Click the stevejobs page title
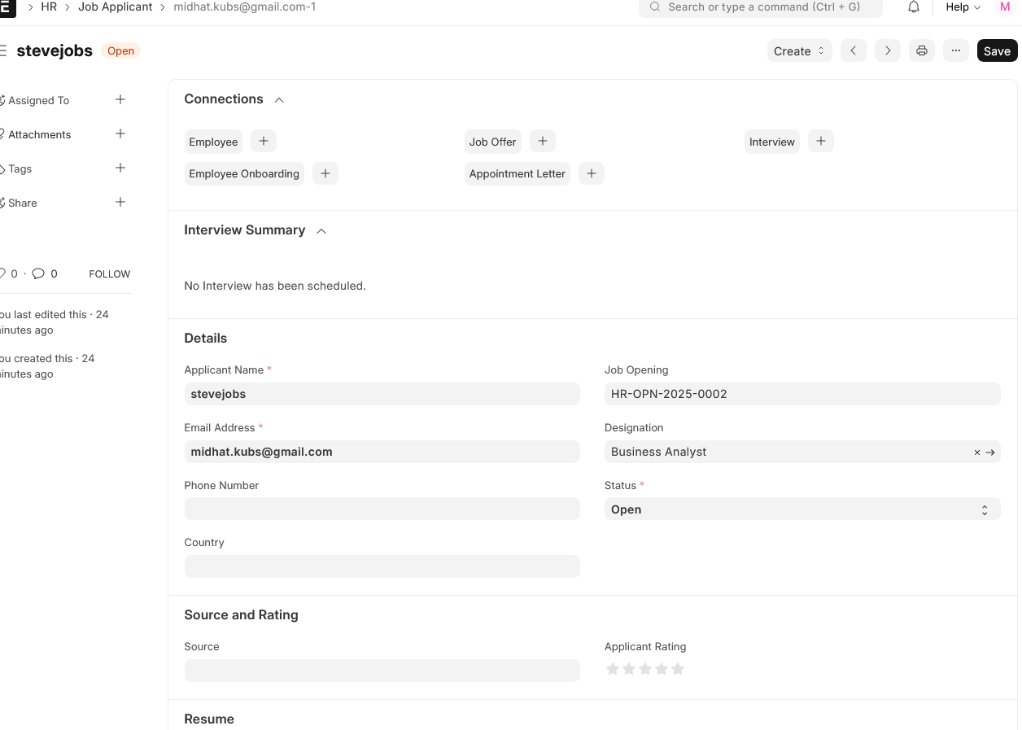1022x730 pixels. 55,50
